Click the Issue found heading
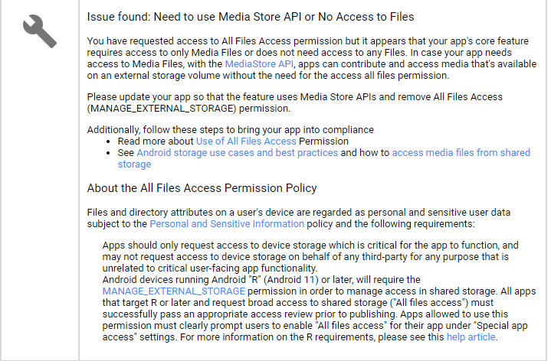The image size is (551, 361). click(251, 17)
